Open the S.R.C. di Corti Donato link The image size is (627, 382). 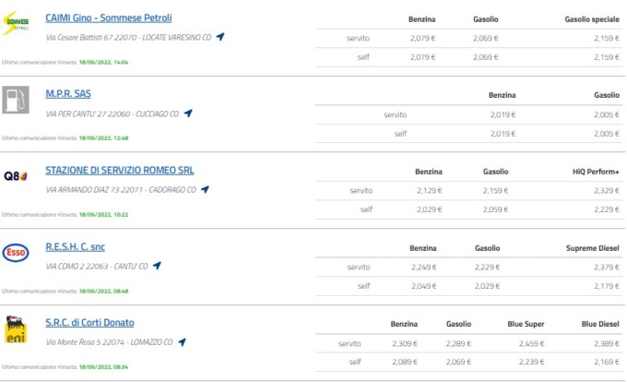[89, 323]
